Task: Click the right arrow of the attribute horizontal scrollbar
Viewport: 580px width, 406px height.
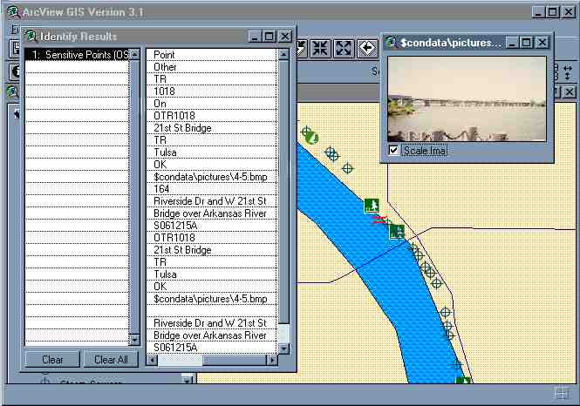Action: [x=273, y=360]
